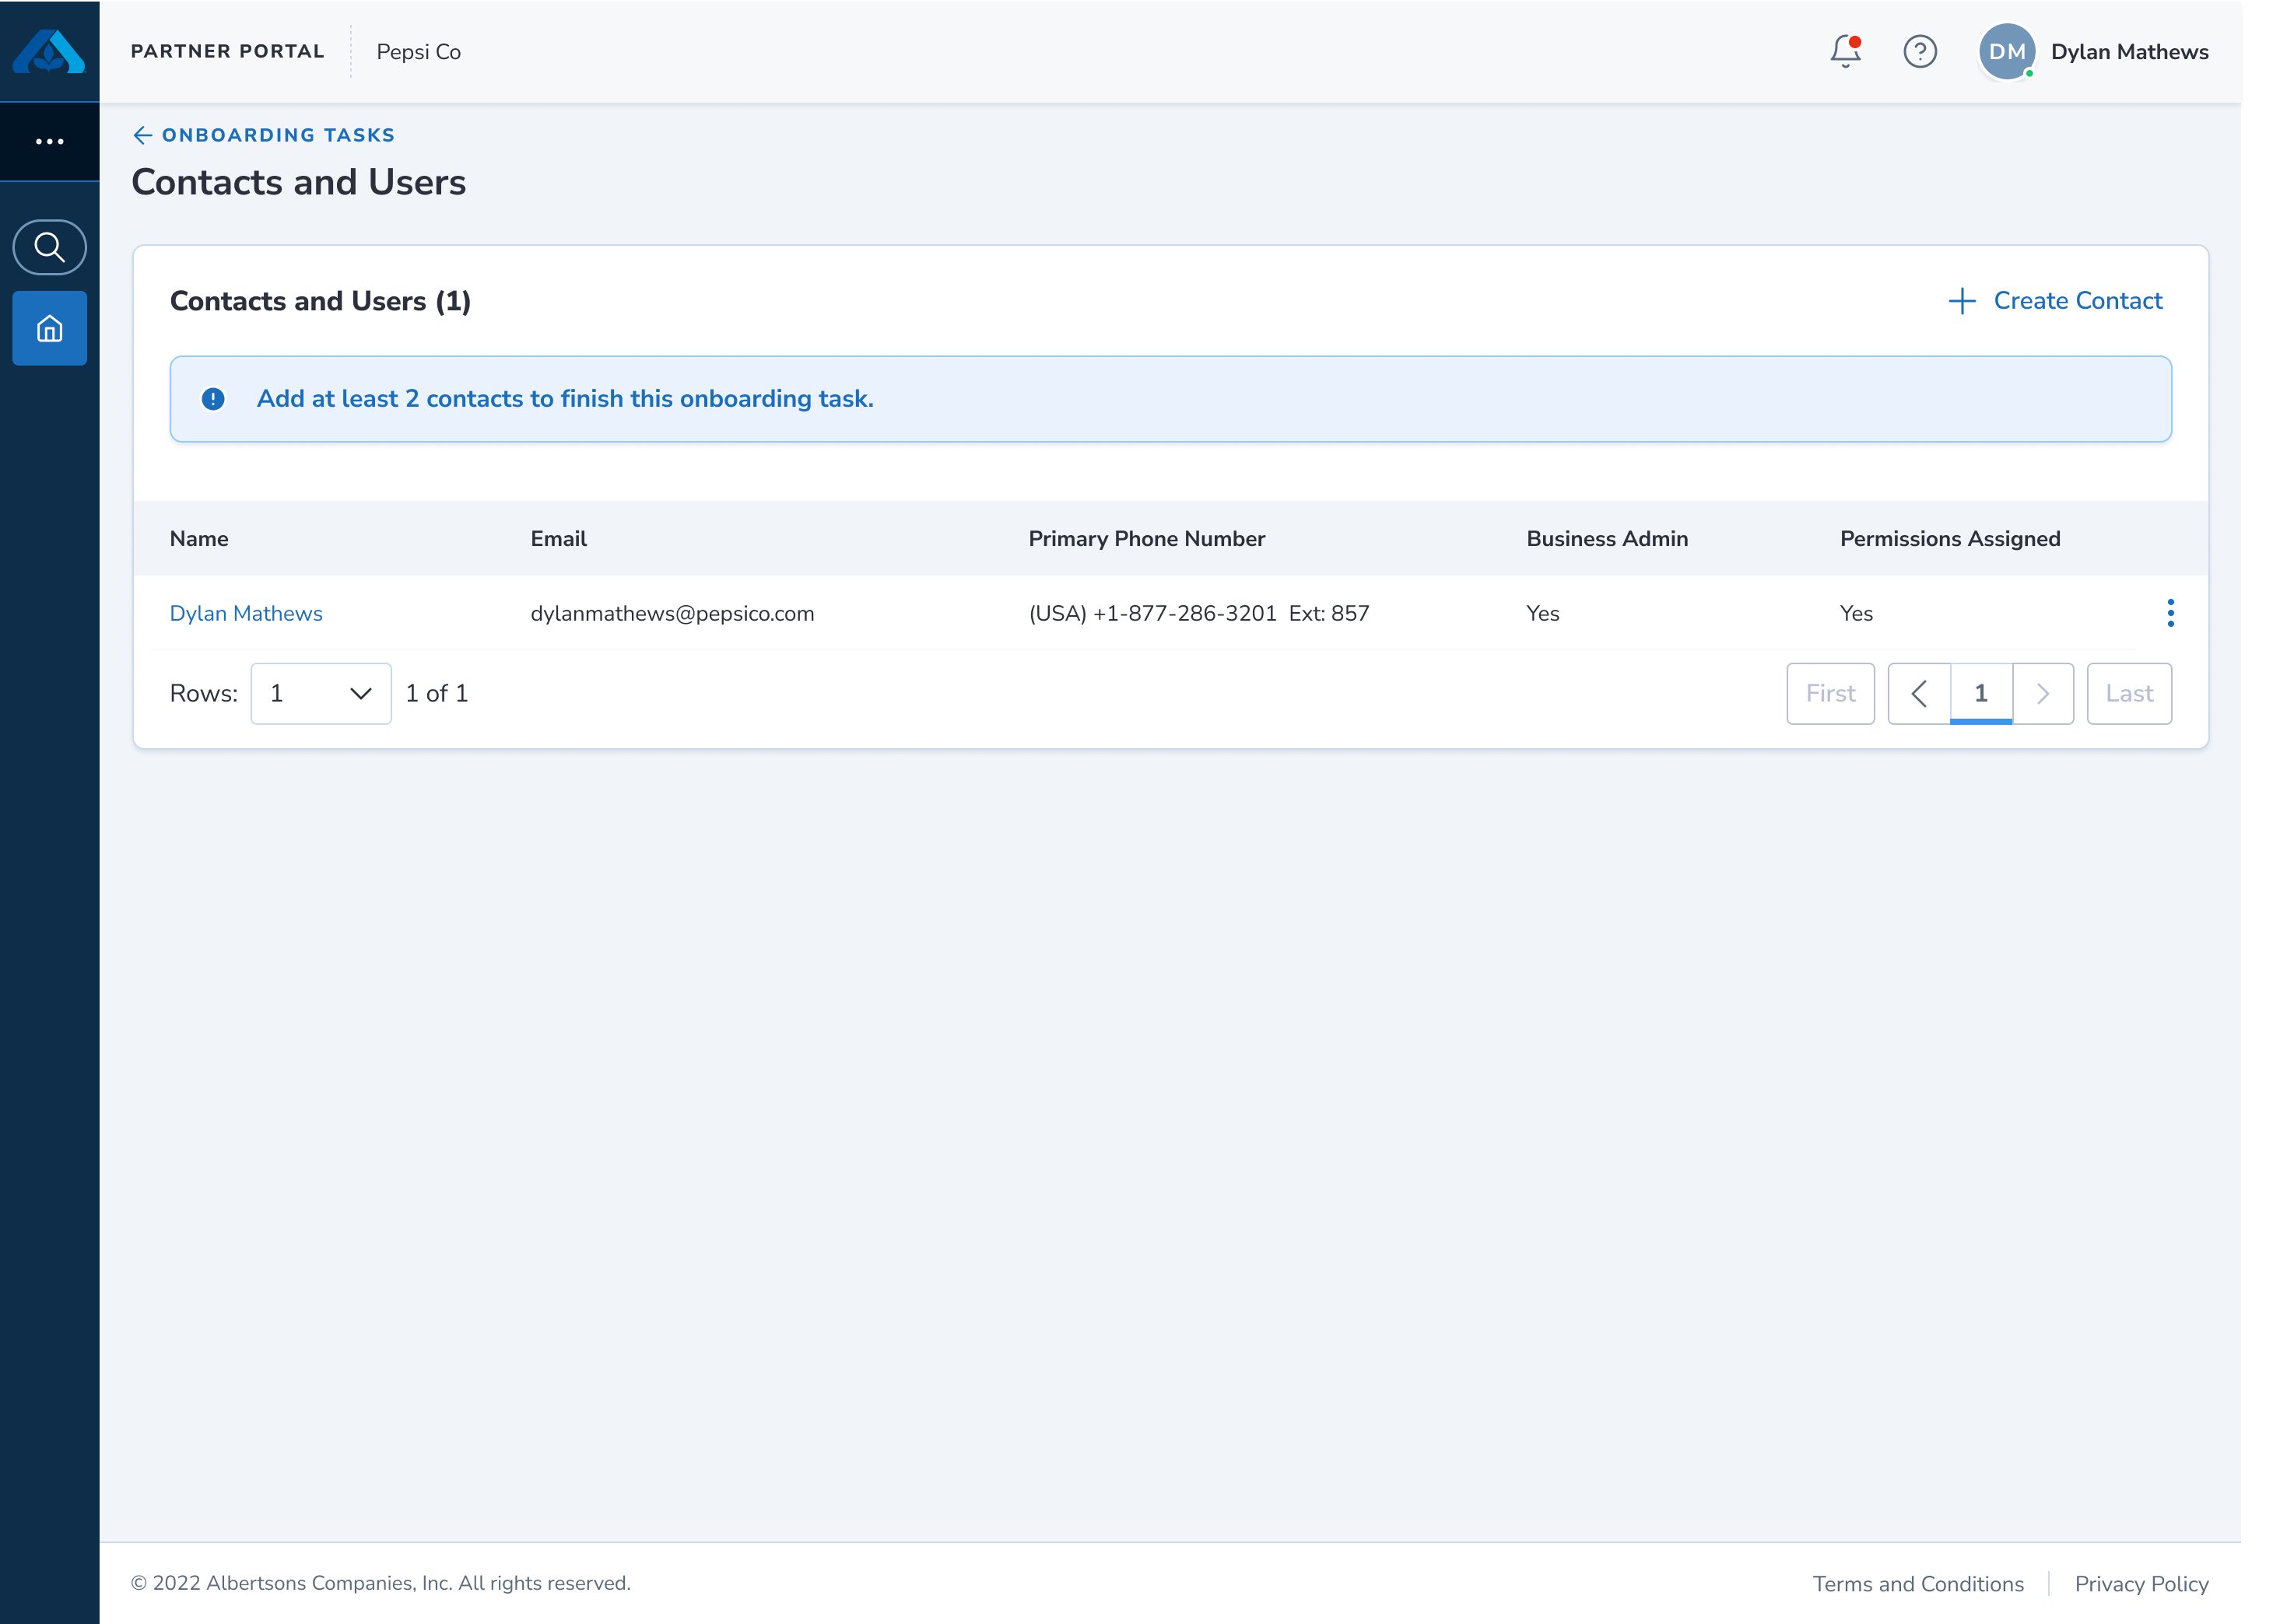Click the Permissions Assigned column header
The width and height of the screenshot is (2294, 1624).
point(1950,539)
